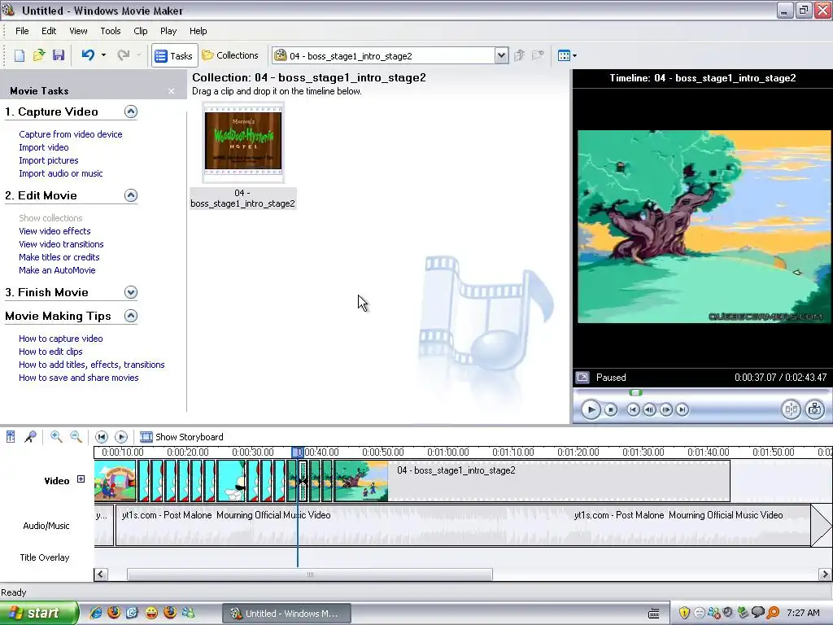Collapse the Movie Making Tips section
Viewport: 833px width, 625px height.
pyautogui.click(x=131, y=317)
